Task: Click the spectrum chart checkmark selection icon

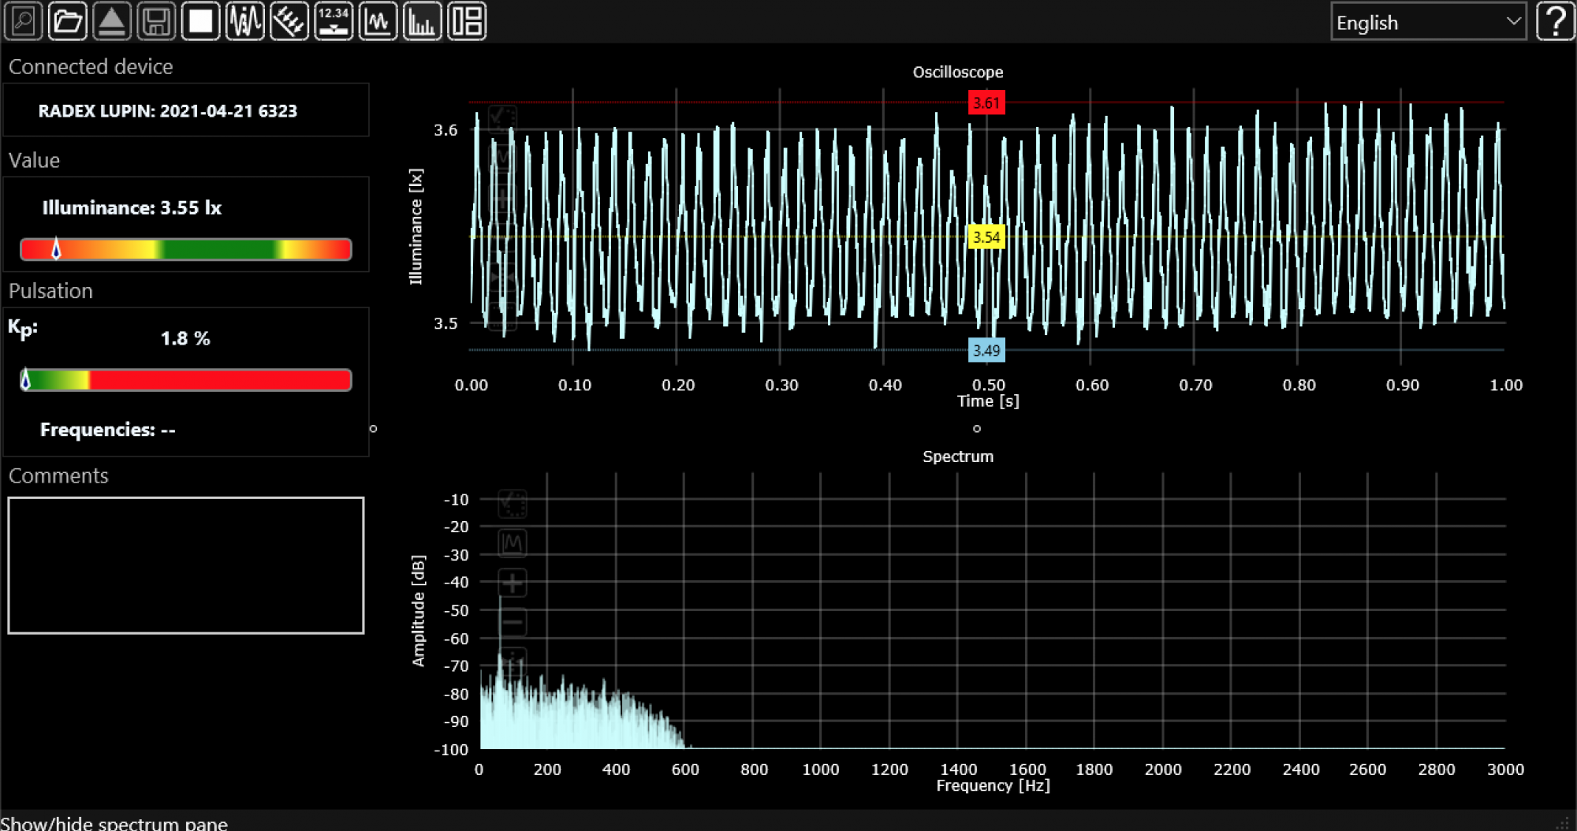Action: point(513,503)
